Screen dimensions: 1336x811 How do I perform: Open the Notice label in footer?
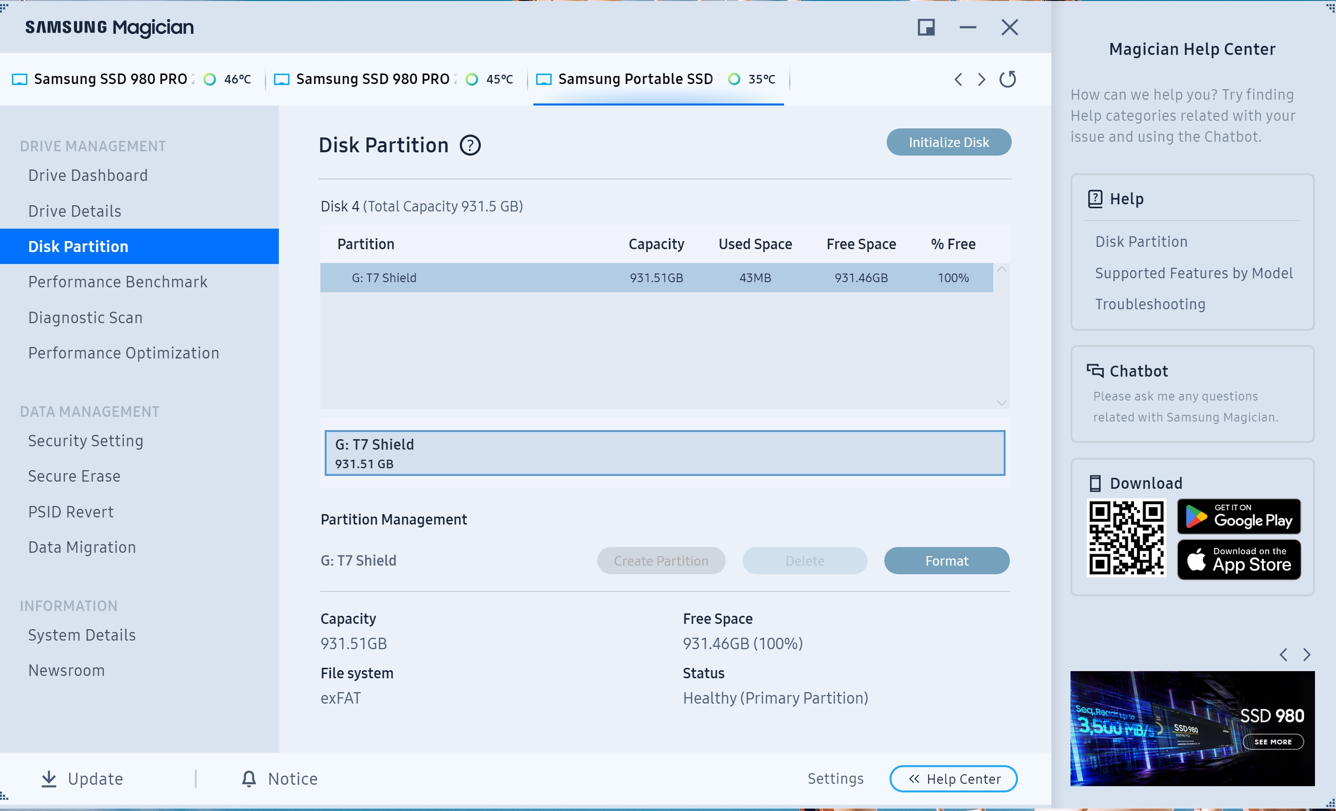click(x=293, y=779)
